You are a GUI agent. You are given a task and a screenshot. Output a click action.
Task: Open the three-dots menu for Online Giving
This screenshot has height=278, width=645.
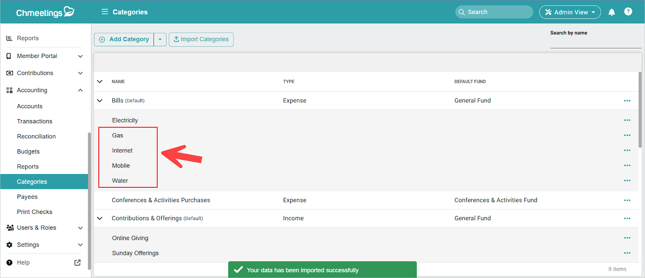tap(627, 238)
